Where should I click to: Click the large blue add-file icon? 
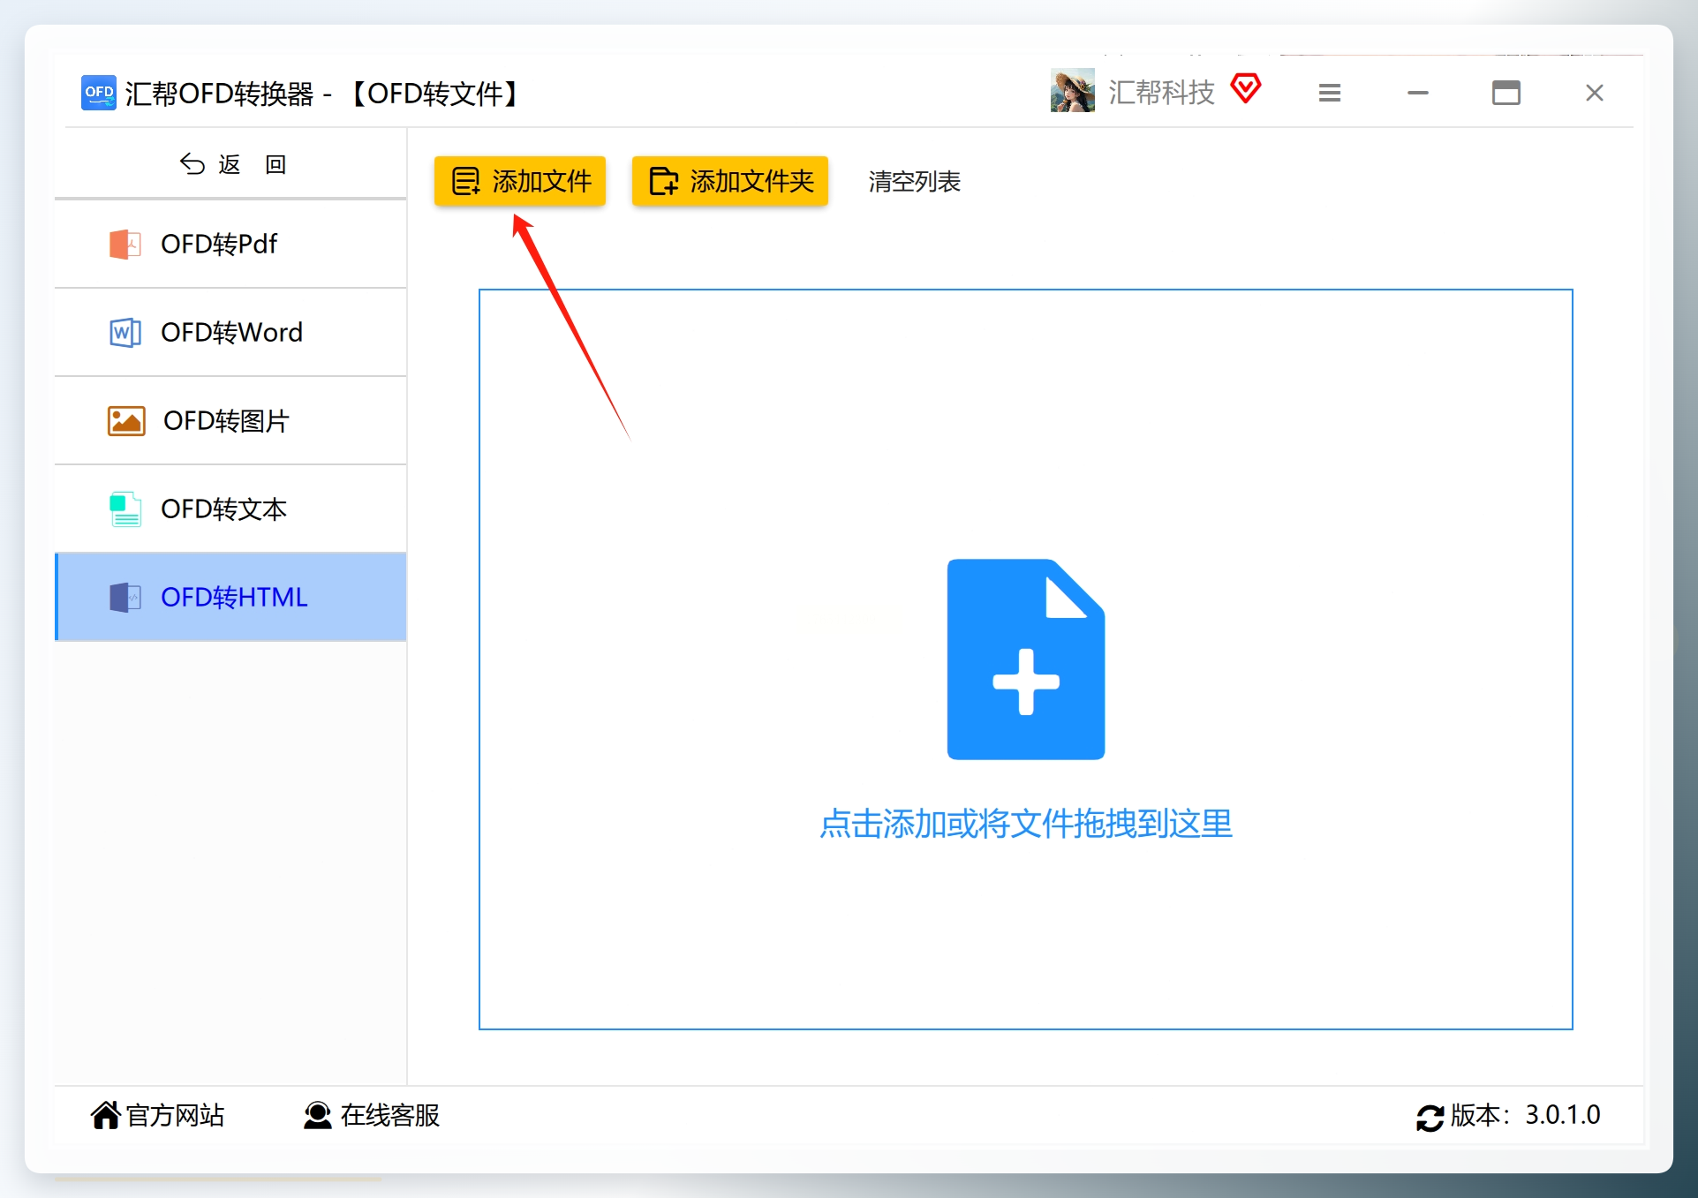[x=1026, y=659]
